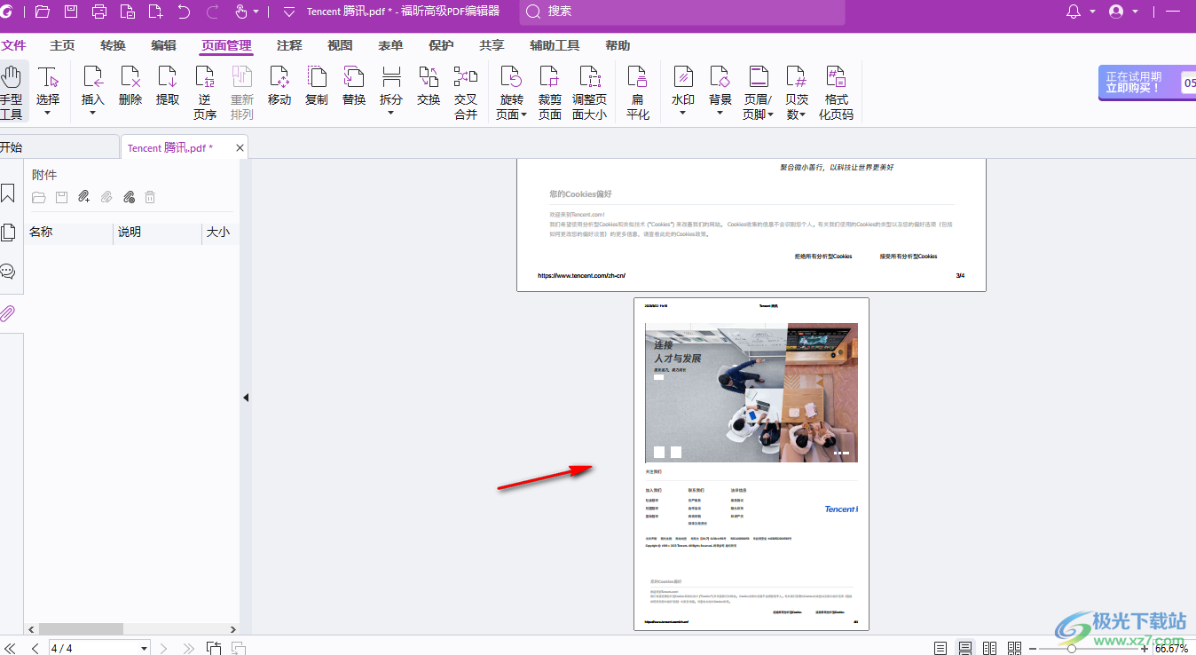
Task: Open file with the folder icon
Action: tap(42, 12)
